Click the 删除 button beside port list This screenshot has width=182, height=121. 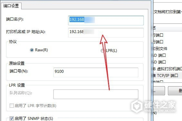(x=175, y=90)
